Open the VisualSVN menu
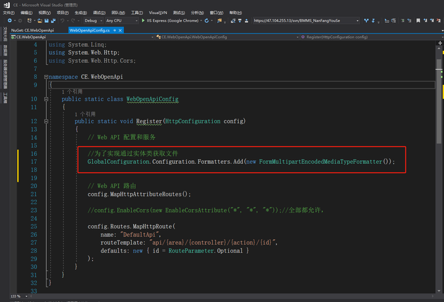444x302 pixels. coord(159,12)
